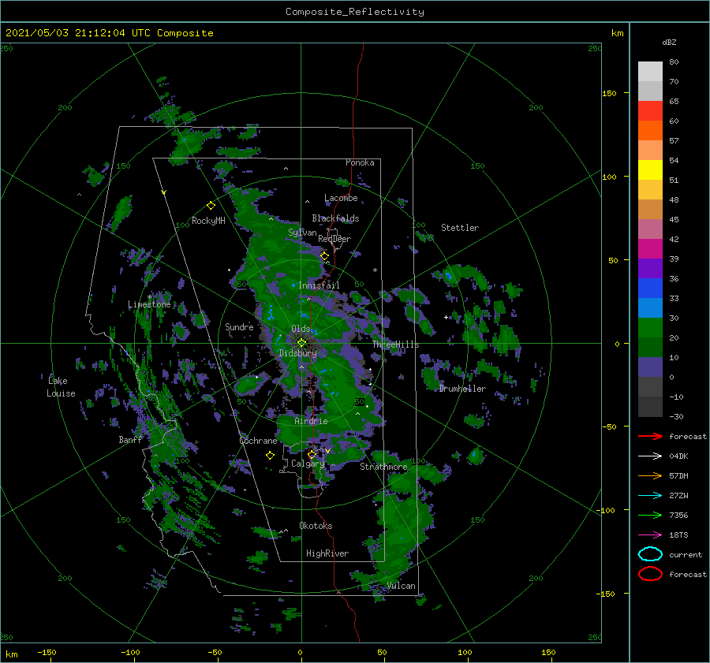Click the Banff label
Screen dimensions: 710x663
click(130, 439)
